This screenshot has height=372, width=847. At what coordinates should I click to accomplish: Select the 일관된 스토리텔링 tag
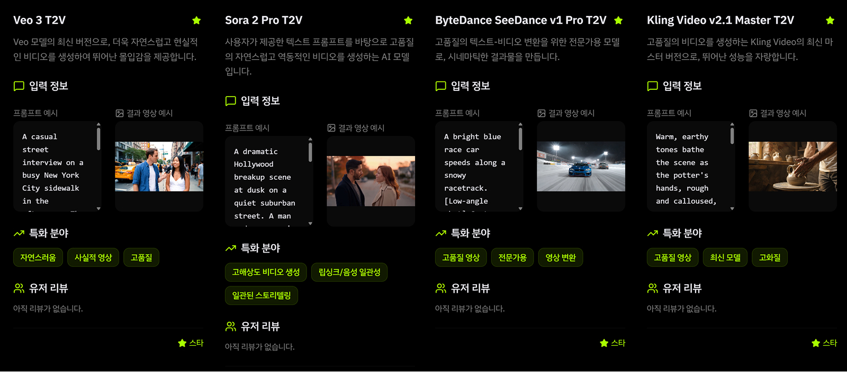pyautogui.click(x=262, y=295)
